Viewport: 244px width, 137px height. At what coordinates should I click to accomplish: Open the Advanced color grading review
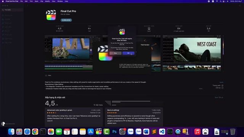(74, 117)
